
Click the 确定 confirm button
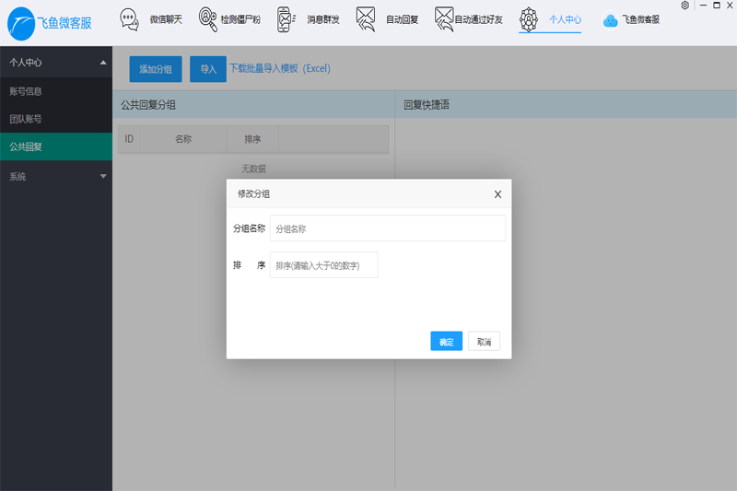[x=446, y=342]
